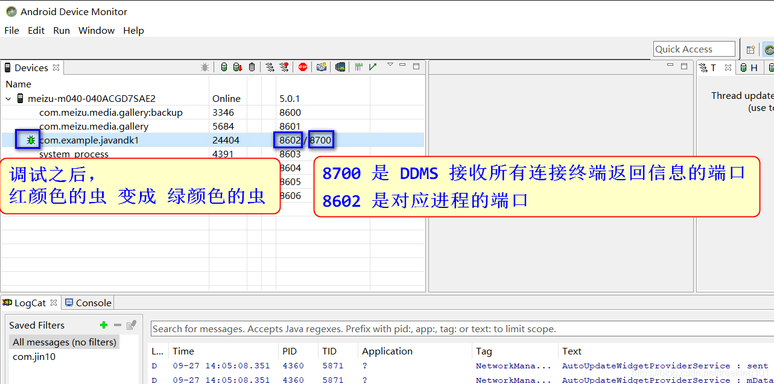Switch to the Console tab
This screenshot has width=774, height=384.
88,303
